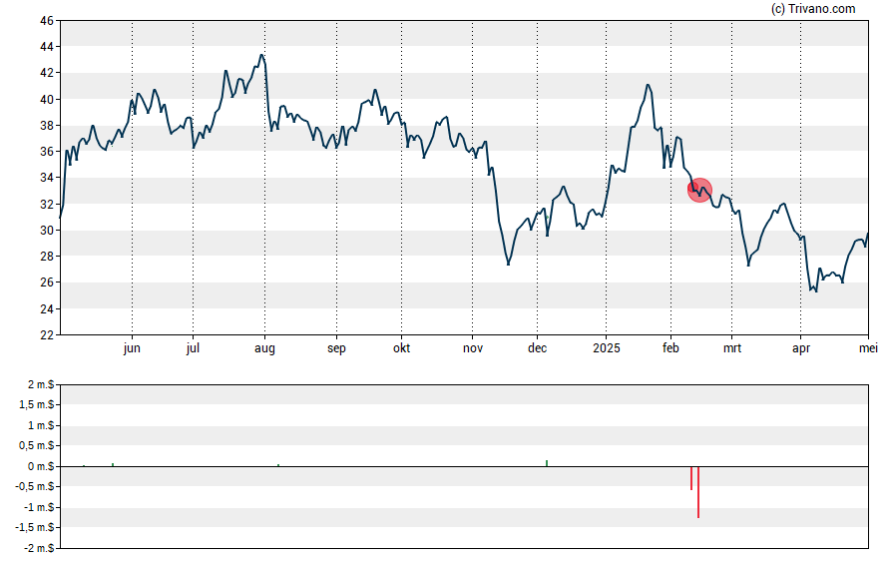The width and height of the screenshot is (886, 564).
Task: Click the small green bar before june
Action: [x=113, y=465]
